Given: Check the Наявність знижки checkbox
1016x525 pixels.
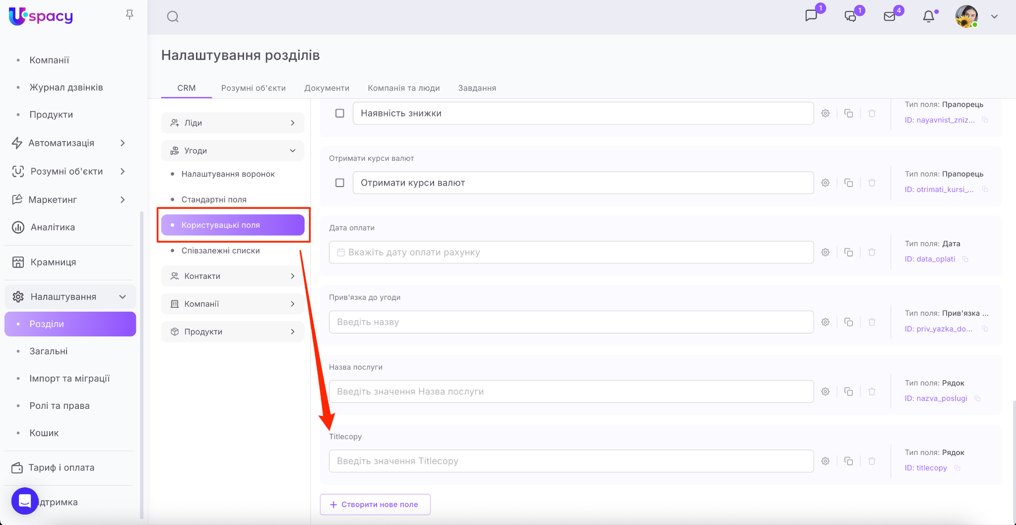Looking at the screenshot, I should point(340,113).
